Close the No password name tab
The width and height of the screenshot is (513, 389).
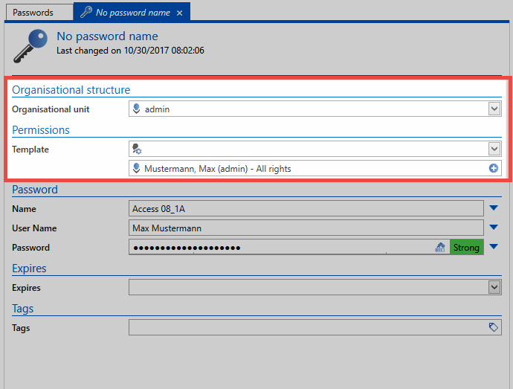coord(179,13)
